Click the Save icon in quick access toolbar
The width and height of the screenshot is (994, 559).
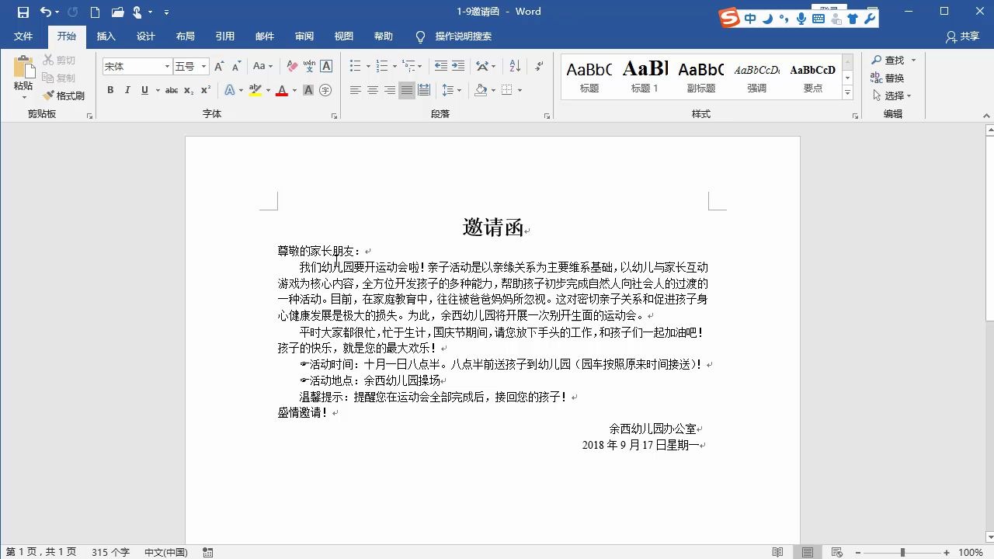click(23, 12)
